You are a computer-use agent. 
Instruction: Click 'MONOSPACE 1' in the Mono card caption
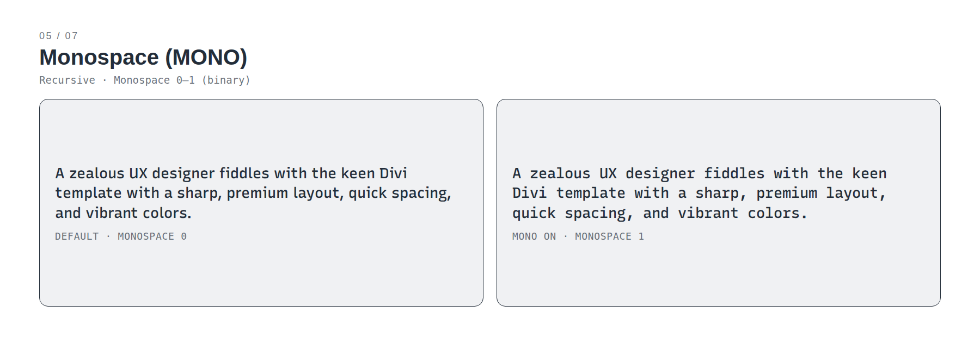(x=610, y=236)
